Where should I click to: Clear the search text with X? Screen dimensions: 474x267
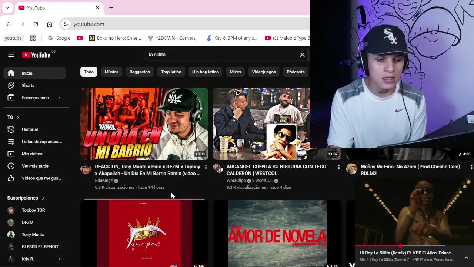[302, 55]
